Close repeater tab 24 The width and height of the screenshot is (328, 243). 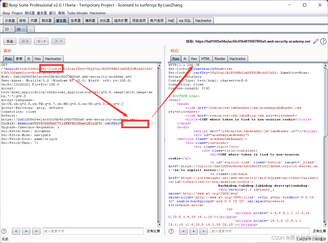(23, 29)
